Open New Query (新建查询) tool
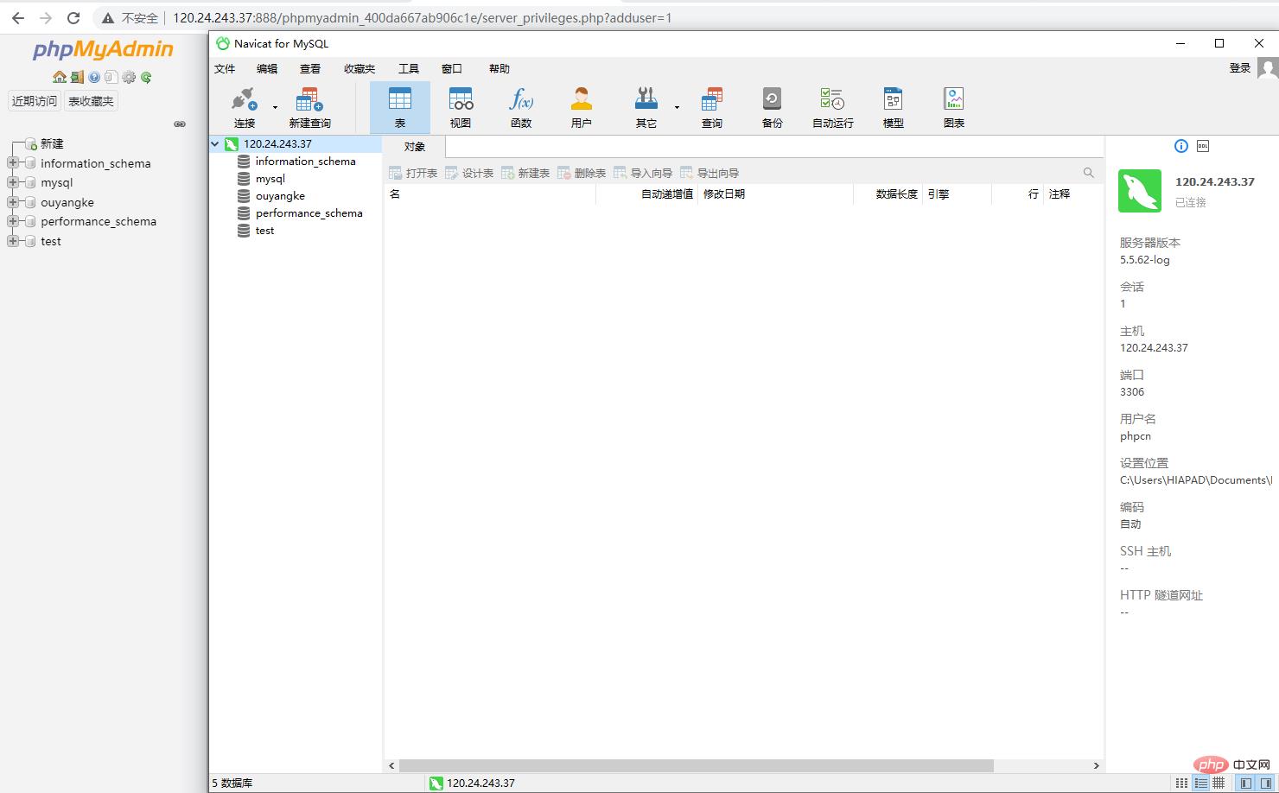Screen dimensions: 1279x793 [x=309, y=107]
